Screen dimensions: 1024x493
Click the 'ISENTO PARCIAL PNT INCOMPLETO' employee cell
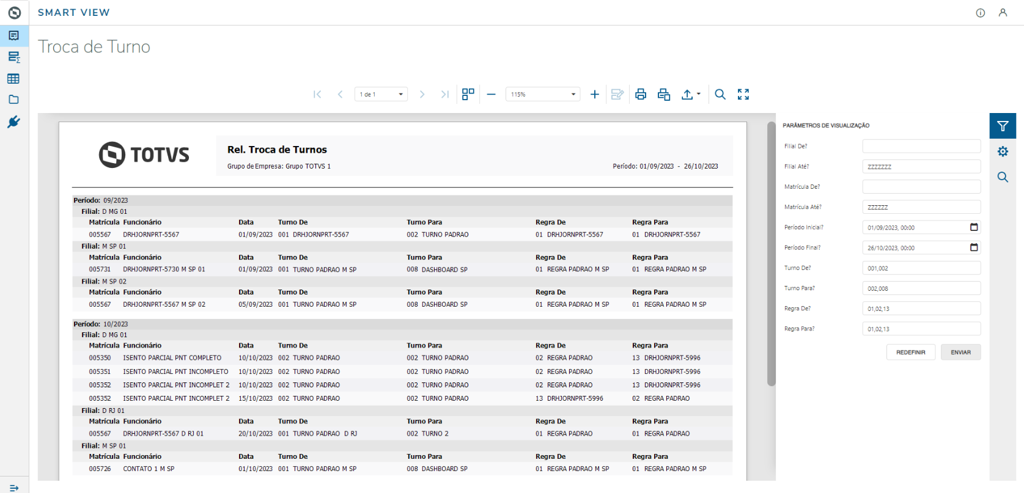pos(175,371)
